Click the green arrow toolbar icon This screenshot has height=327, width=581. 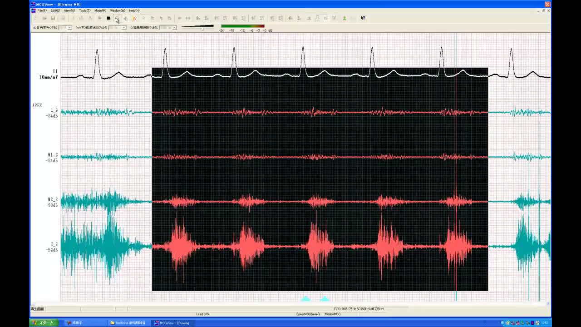point(344,18)
